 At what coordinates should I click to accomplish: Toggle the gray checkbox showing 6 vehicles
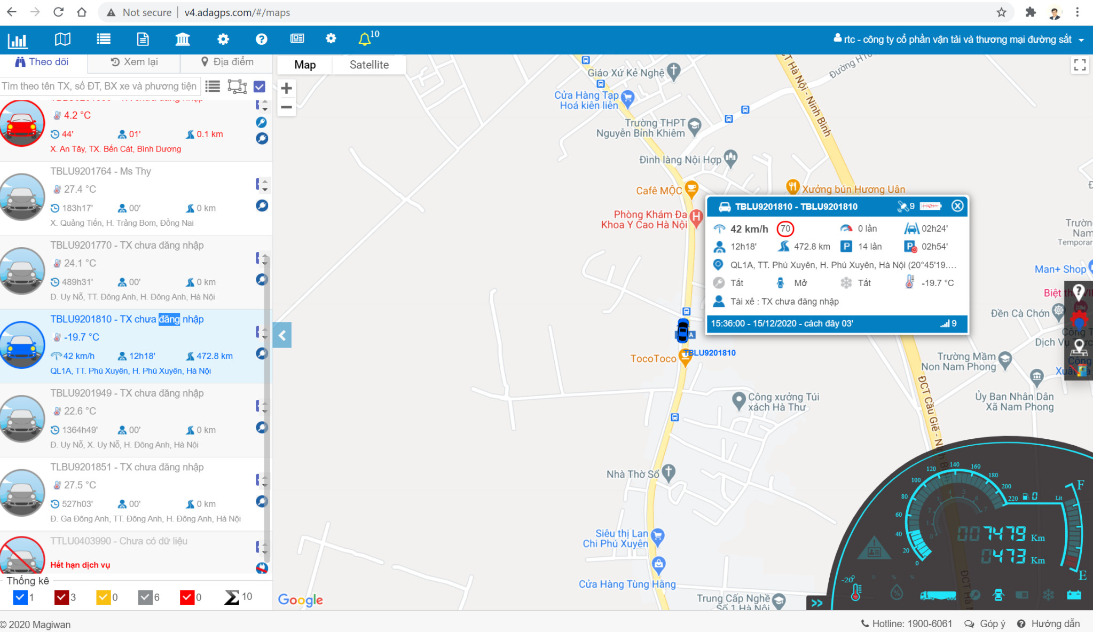click(x=145, y=597)
